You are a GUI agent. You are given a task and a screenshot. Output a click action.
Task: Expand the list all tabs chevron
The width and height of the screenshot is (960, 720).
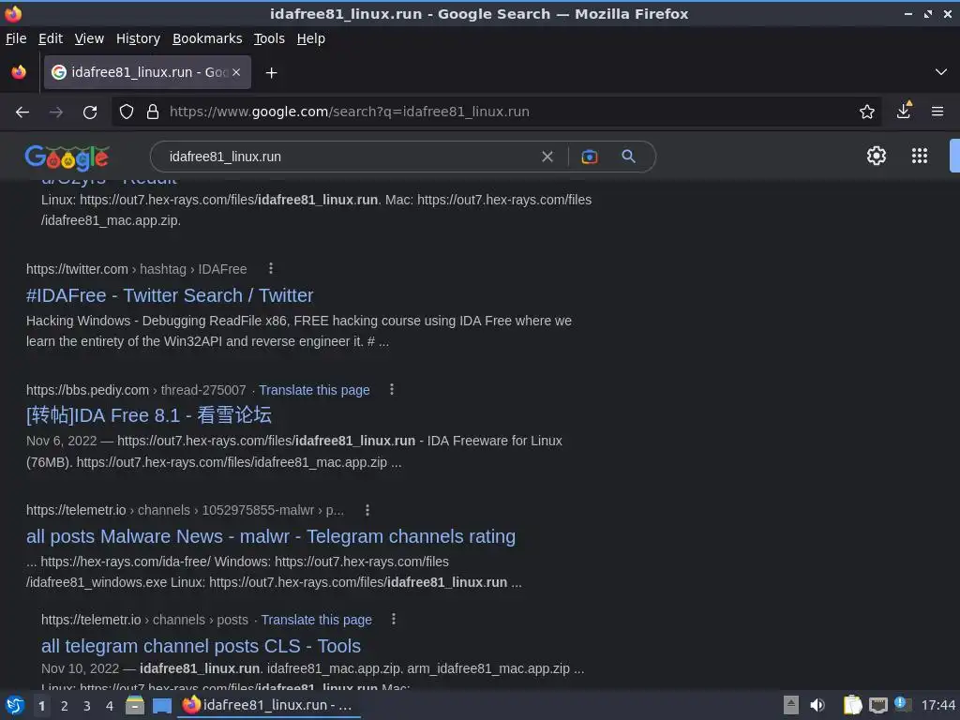[x=941, y=72]
